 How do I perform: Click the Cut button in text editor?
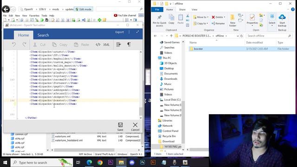point(39,45)
